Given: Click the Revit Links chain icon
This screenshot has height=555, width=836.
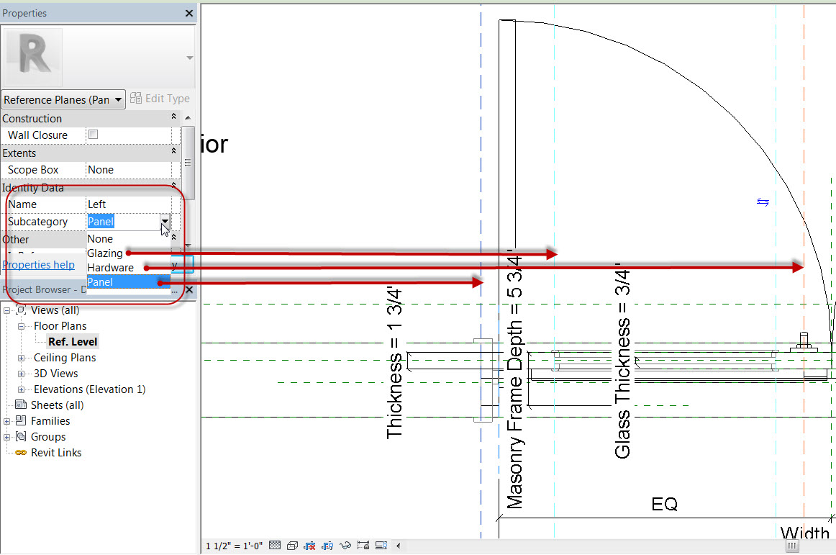Looking at the screenshot, I should click(19, 452).
